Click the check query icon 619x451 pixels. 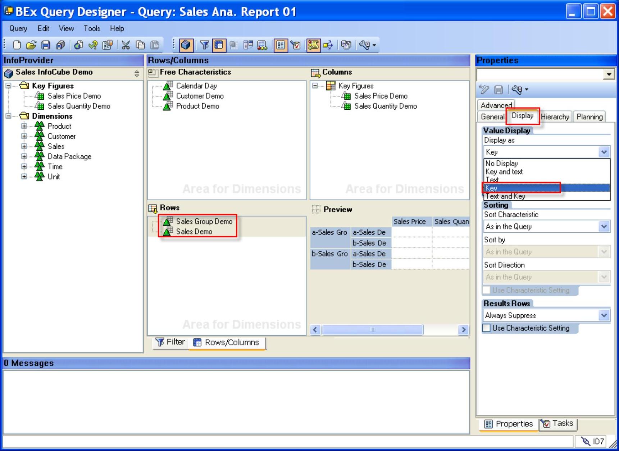point(93,45)
